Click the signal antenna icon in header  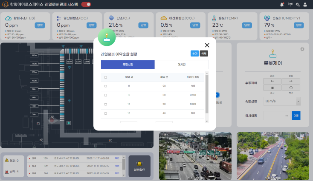pyautogui.click(x=290, y=4)
